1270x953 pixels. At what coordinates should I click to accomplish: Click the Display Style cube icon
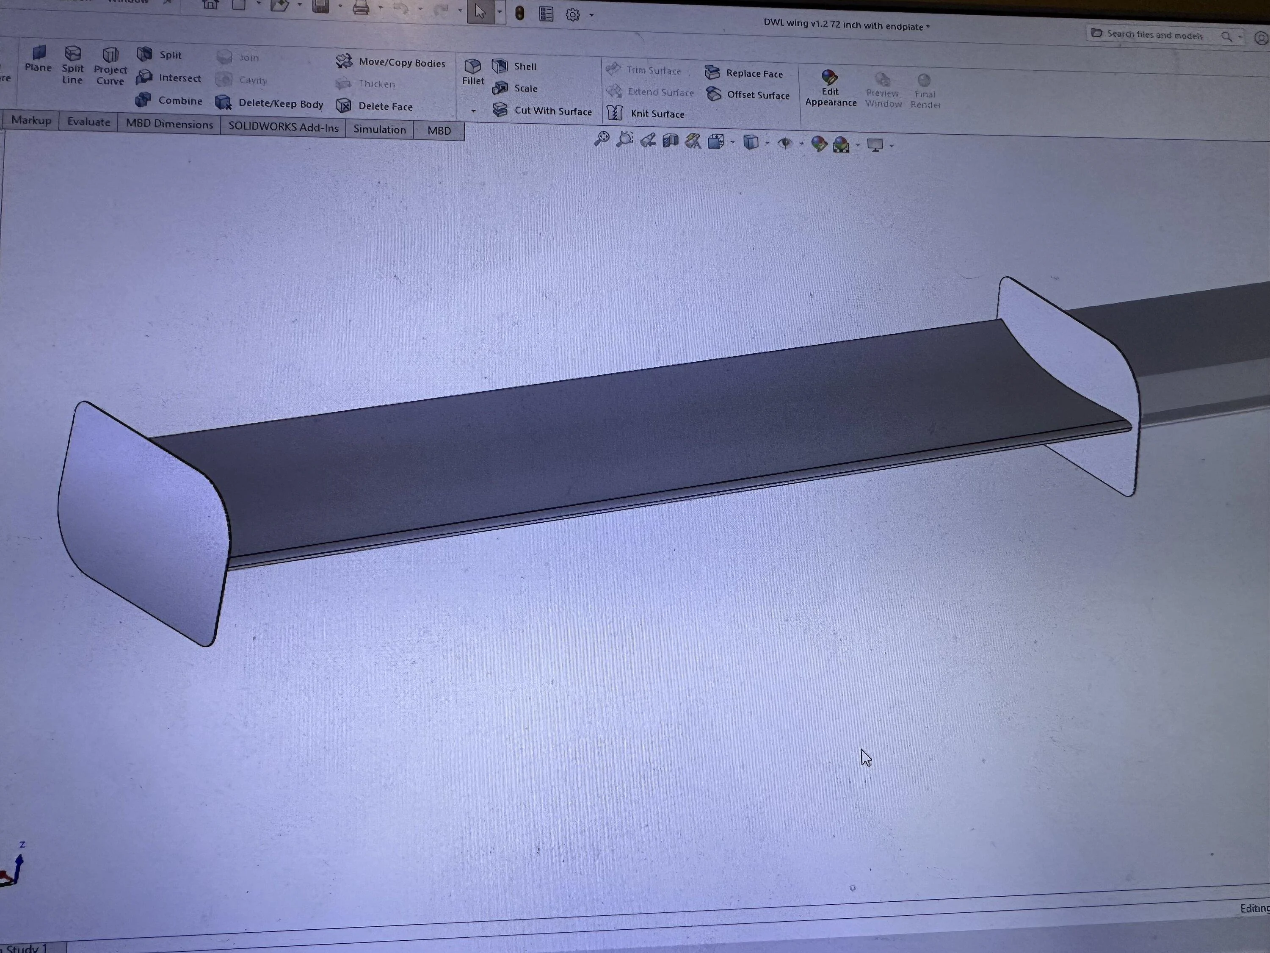tap(751, 142)
